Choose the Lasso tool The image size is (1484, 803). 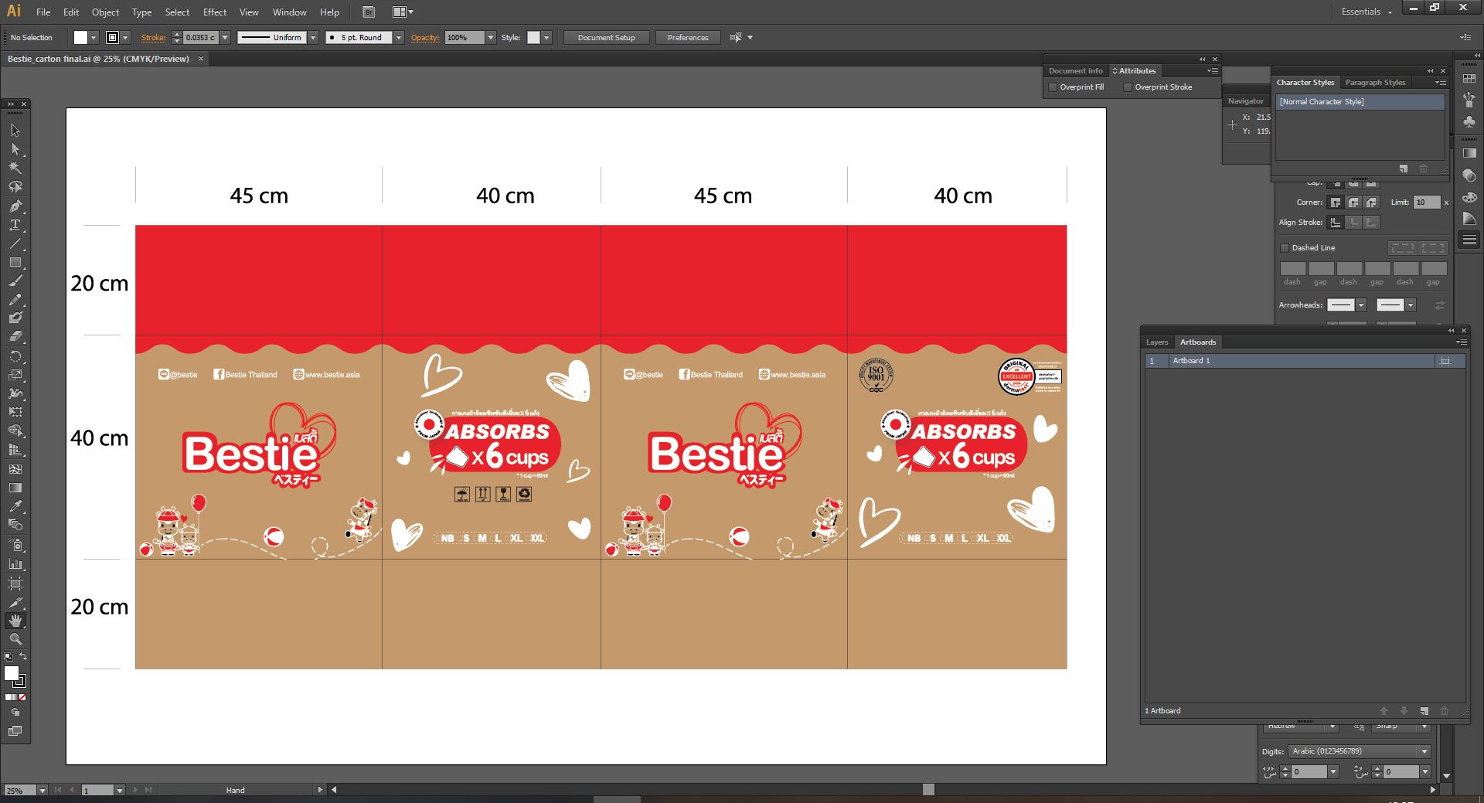coord(15,187)
